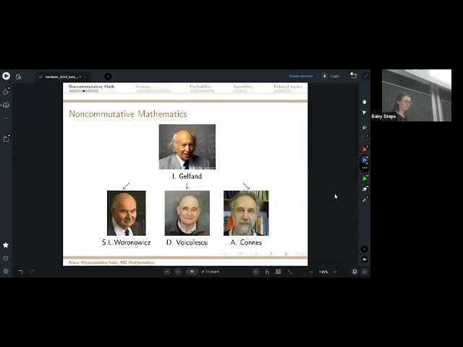
Task: Click the filled progress dot under Noncommutative Math
Action: tap(84, 91)
